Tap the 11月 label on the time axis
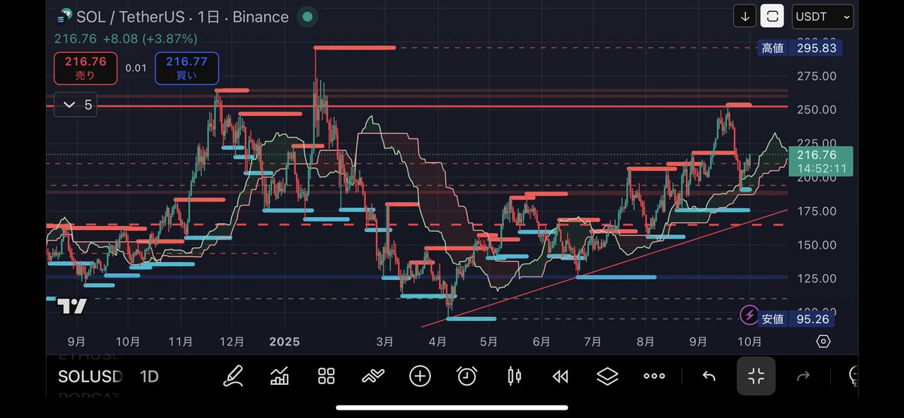Screen dimensions: 904x418 point(181,341)
